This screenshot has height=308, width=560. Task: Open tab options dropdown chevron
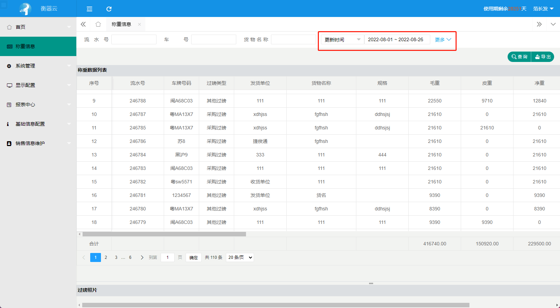(553, 24)
